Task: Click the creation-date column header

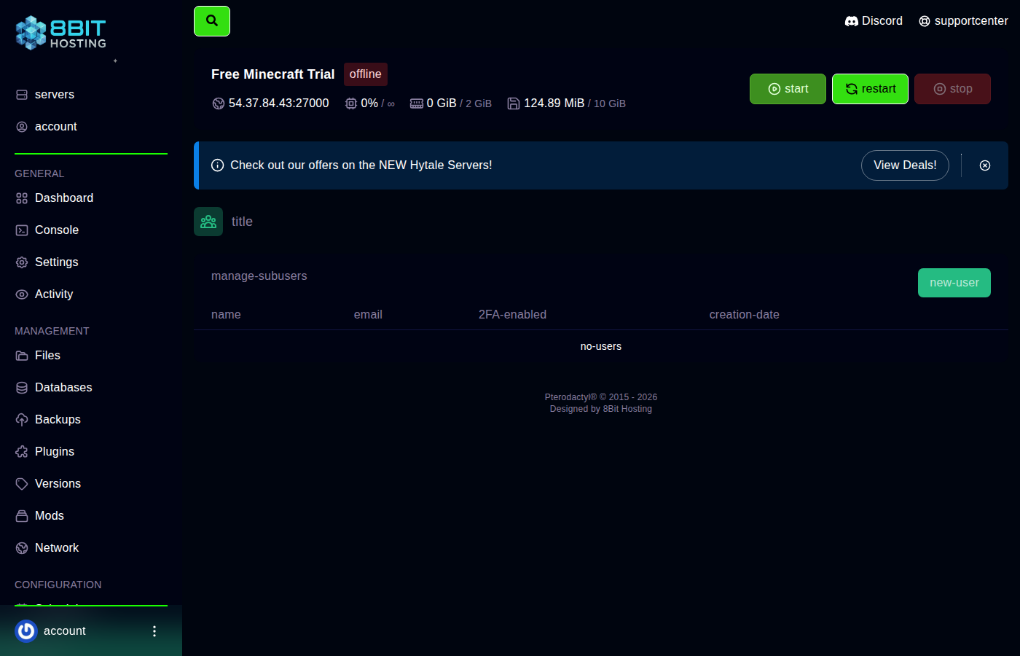Action: 744,315
